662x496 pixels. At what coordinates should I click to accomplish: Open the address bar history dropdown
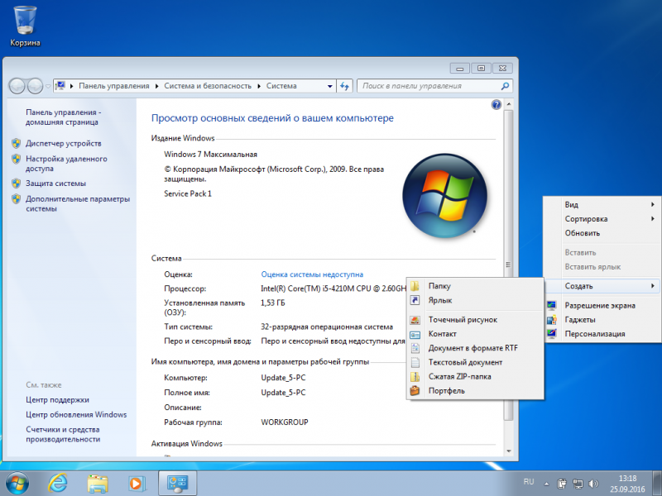click(329, 86)
